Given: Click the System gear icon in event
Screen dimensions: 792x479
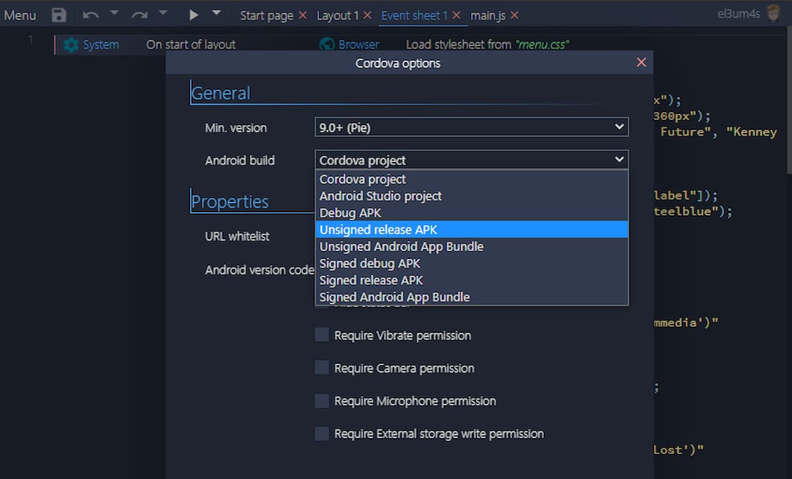Looking at the screenshot, I should 71,45.
